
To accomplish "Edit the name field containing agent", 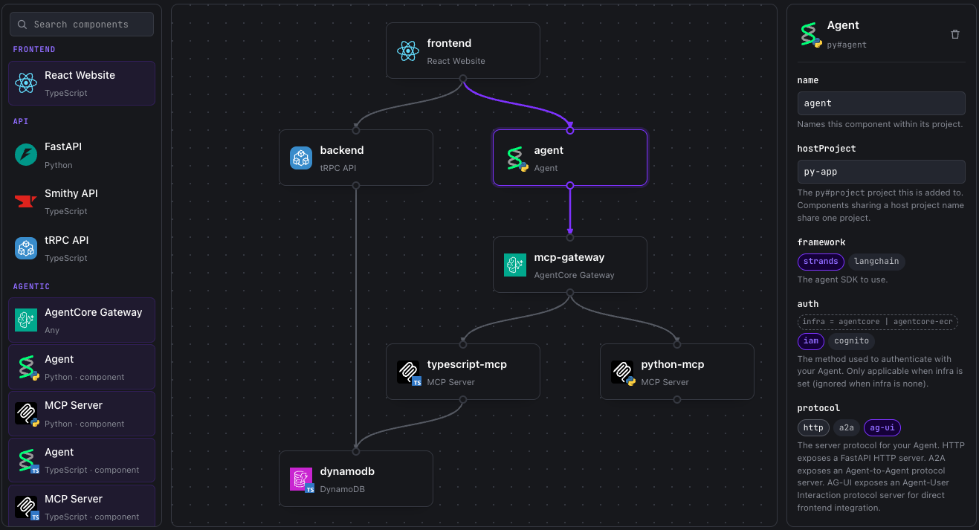I will click(881, 103).
